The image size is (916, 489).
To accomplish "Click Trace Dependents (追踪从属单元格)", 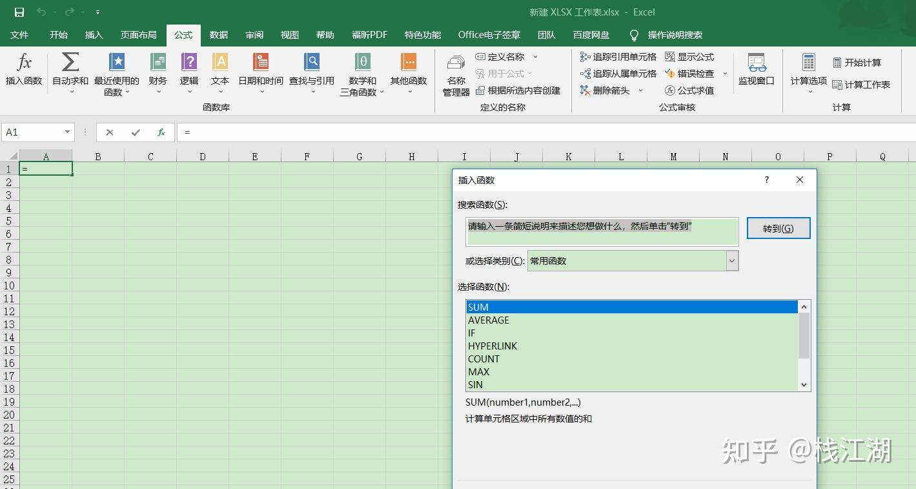I will (618, 74).
